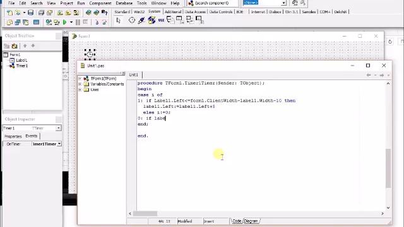Click the Pause debug toolbar icon
Viewport: 404px width, 227px height.
pos(78,23)
